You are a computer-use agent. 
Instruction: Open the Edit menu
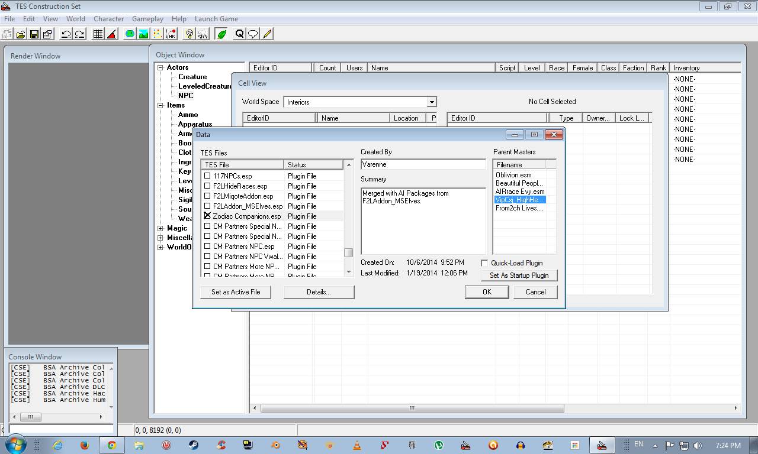29,19
